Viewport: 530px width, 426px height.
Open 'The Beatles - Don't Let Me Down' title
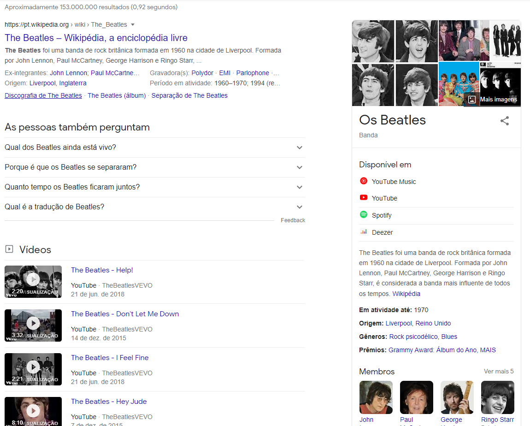(x=125, y=314)
